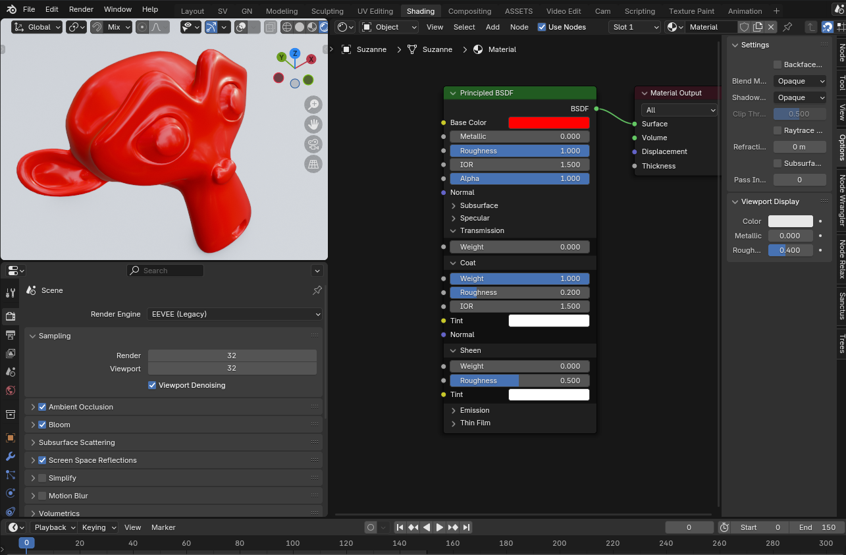Screen dimensions: 846x555
Task: Open the Collection properties box icon
Action: point(10,414)
